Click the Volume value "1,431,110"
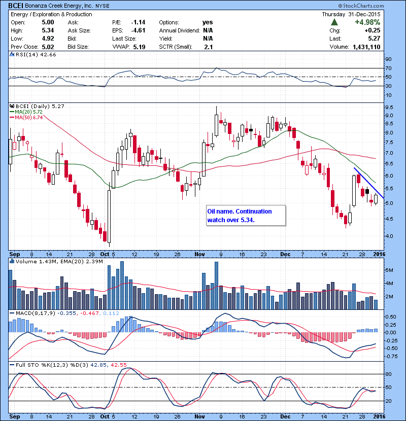The width and height of the screenshot is (406, 421). coord(366,47)
